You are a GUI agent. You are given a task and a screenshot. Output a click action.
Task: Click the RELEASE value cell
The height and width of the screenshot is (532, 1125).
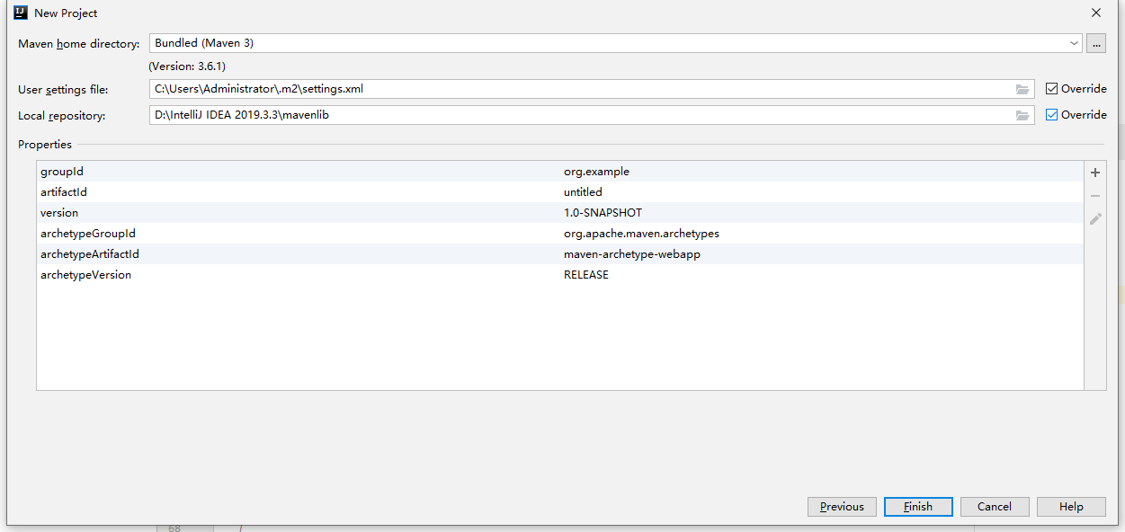click(586, 275)
